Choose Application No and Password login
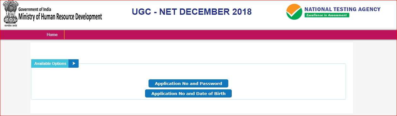This screenshot has width=397, height=116. tap(188, 84)
